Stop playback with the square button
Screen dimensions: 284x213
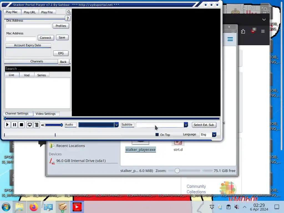click(x=22, y=125)
